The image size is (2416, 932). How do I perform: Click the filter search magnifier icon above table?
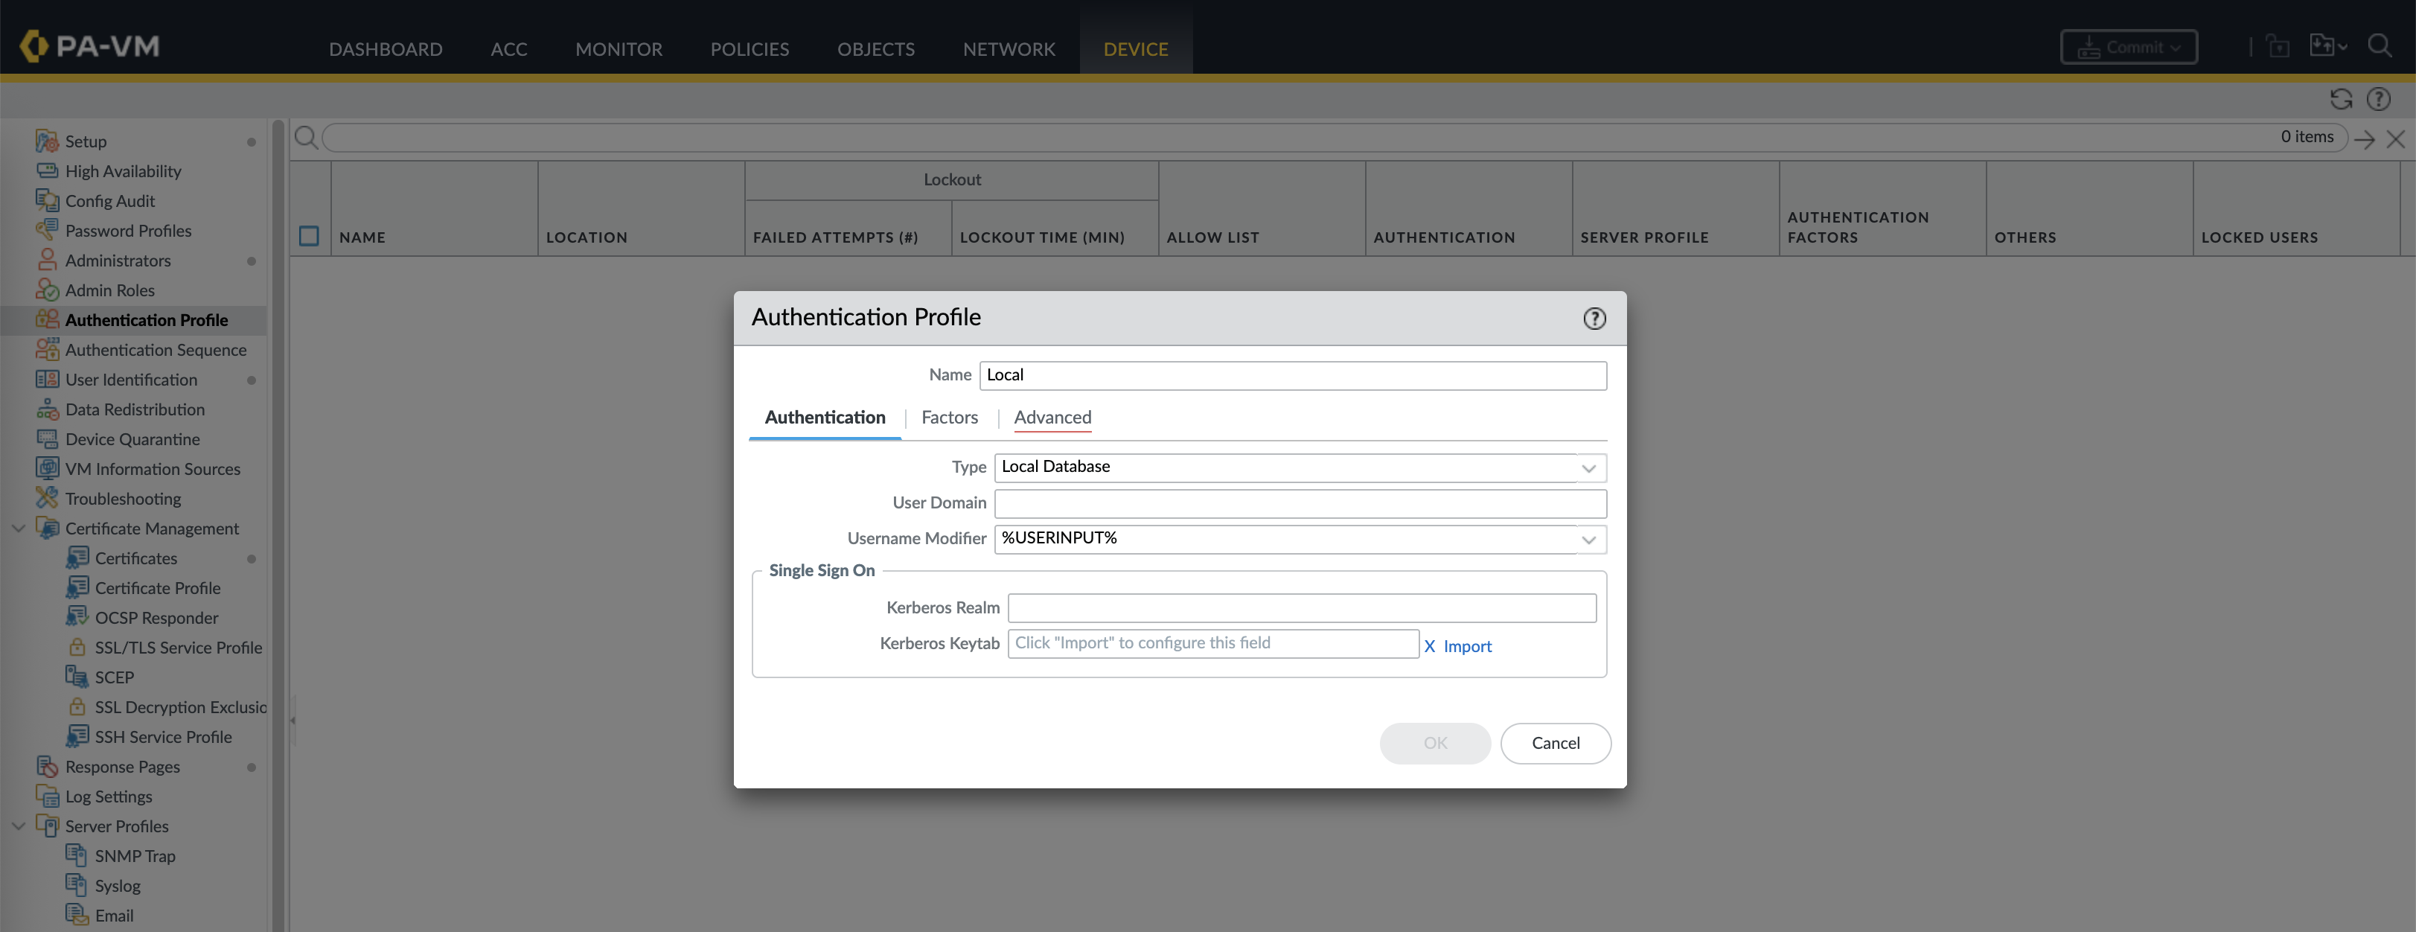pyautogui.click(x=306, y=138)
